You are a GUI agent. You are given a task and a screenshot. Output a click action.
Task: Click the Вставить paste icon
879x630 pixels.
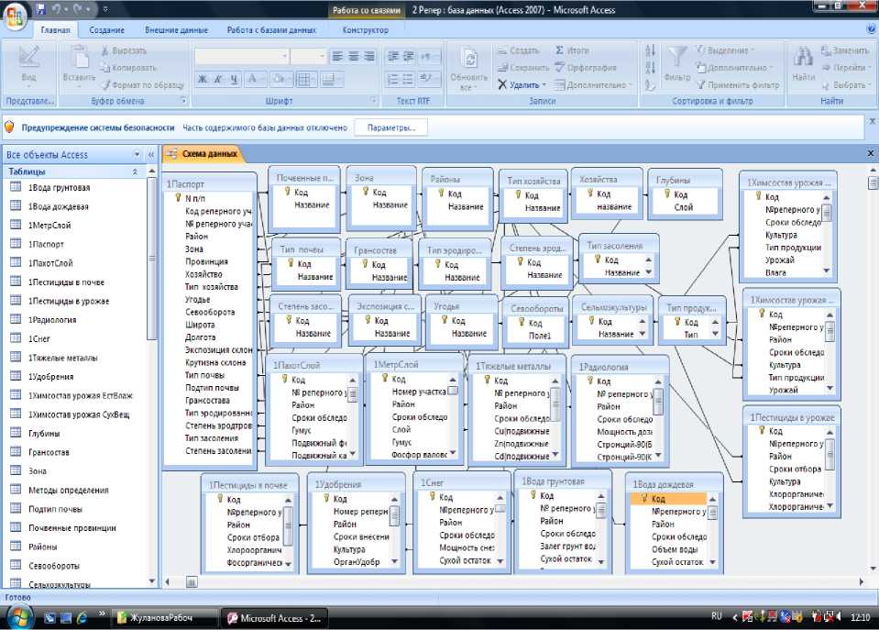(79, 58)
